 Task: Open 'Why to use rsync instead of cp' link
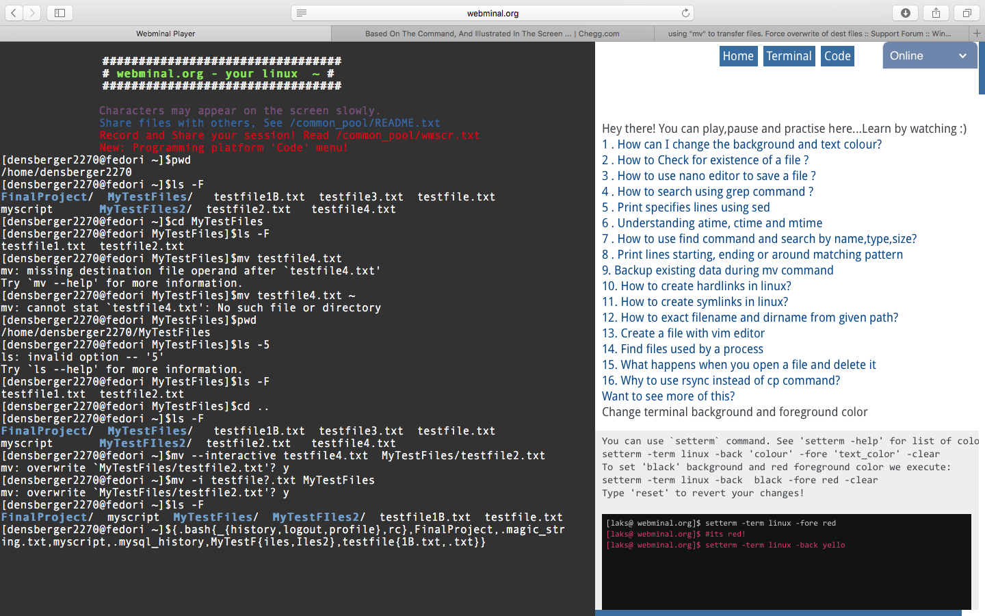(721, 381)
